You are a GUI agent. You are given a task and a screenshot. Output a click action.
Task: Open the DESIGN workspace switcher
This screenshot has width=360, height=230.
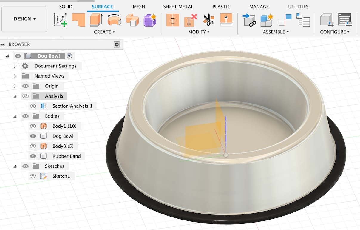[24, 19]
